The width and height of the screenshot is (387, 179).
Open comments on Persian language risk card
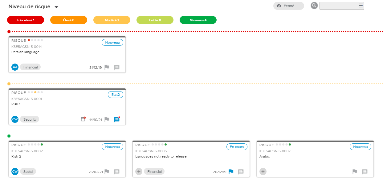tap(116, 67)
